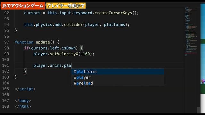This screenshot has height=115, width=205.
Task: Click line number 101 in gutter
Action: pos(5,65)
